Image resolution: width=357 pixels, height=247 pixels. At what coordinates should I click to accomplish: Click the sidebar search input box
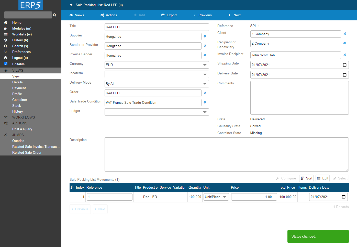(x=28, y=15)
